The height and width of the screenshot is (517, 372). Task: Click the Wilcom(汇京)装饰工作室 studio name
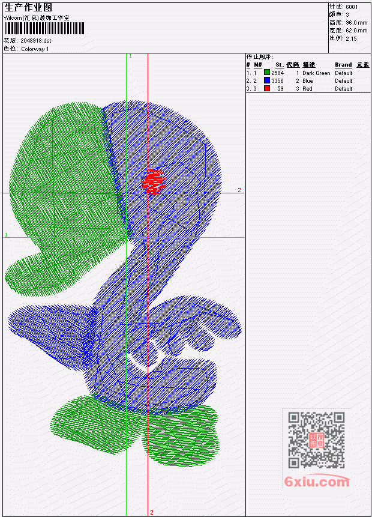(x=37, y=18)
